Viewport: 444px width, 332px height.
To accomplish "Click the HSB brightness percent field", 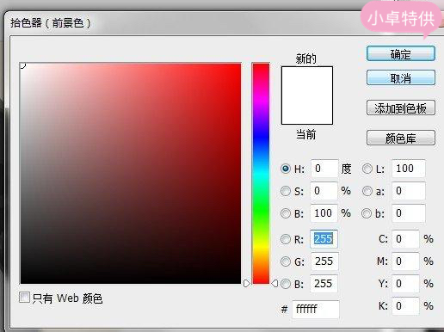I will [324, 213].
